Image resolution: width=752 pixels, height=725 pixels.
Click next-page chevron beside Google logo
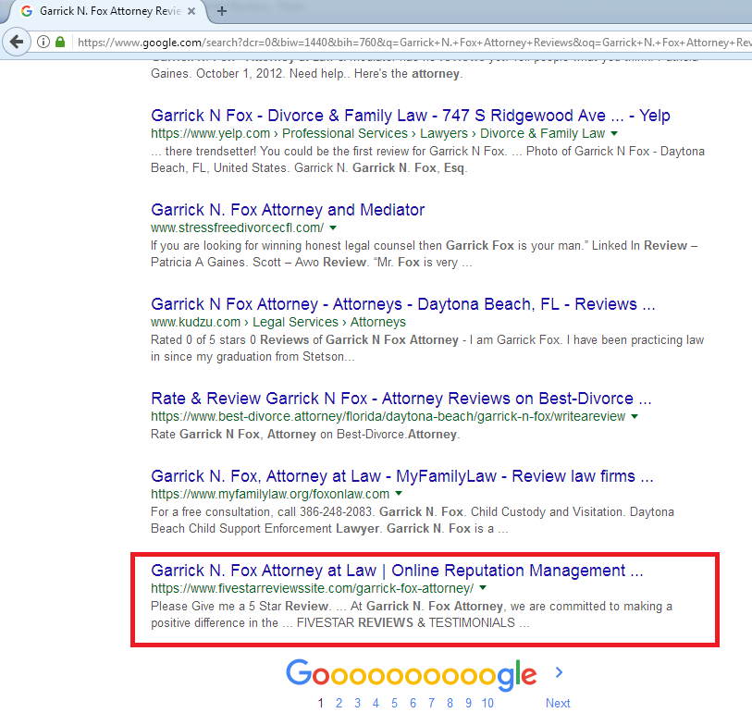point(559,672)
